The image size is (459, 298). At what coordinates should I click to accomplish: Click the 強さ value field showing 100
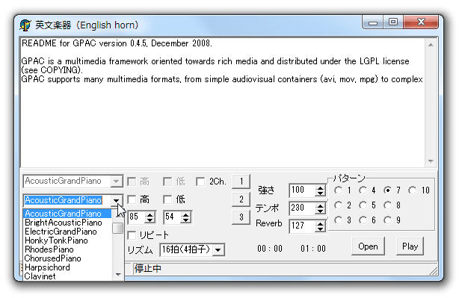coord(302,190)
